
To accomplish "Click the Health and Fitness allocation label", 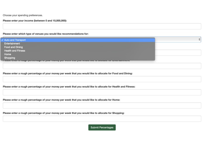I will [x=69, y=87].
